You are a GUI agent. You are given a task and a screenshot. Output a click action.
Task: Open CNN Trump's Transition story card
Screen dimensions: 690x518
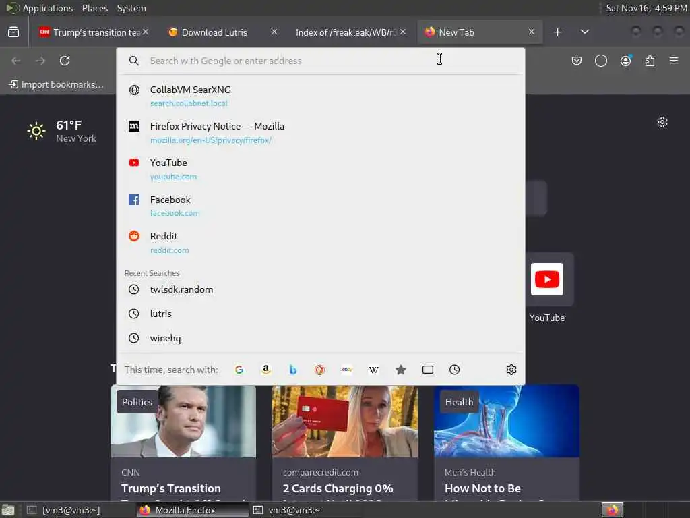click(x=183, y=443)
